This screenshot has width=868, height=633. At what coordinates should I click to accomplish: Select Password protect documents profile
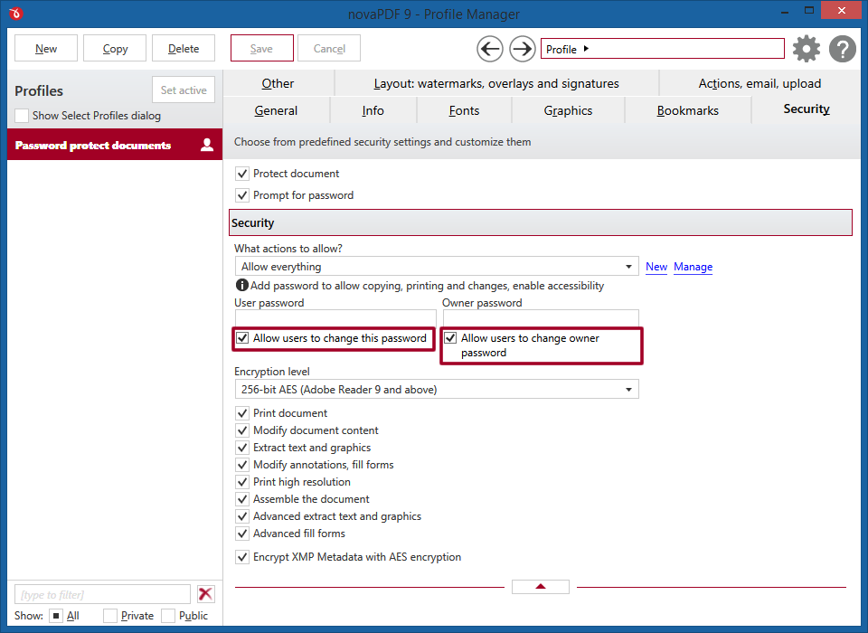point(115,145)
